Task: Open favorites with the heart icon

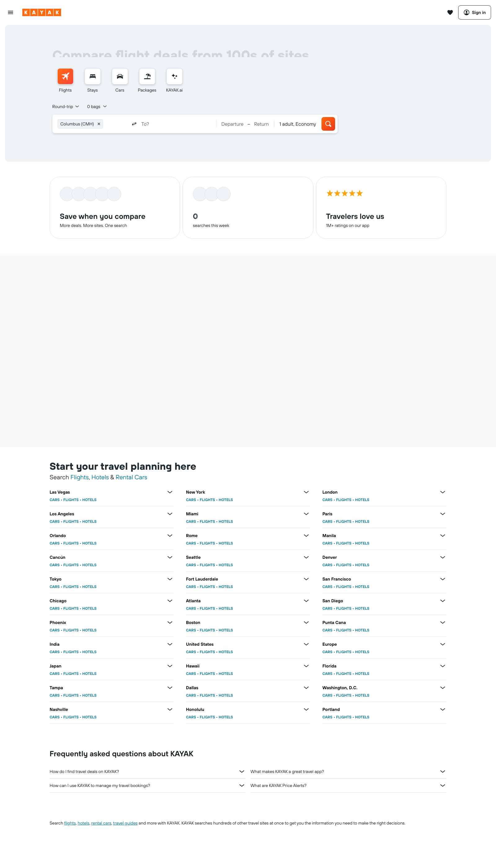Action: pos(450,12)
